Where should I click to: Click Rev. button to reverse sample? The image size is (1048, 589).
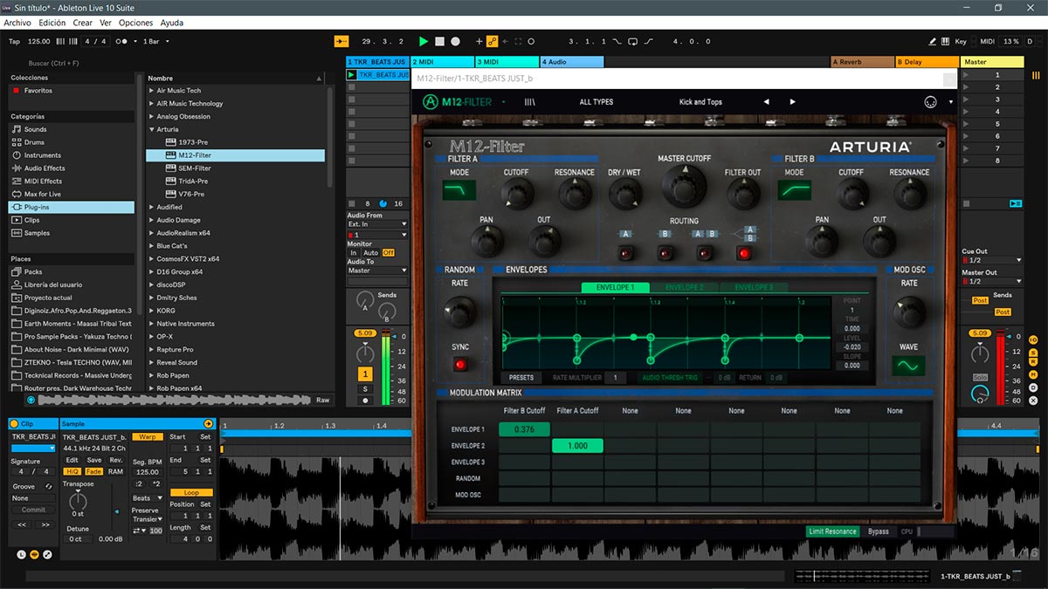point(116,460)
